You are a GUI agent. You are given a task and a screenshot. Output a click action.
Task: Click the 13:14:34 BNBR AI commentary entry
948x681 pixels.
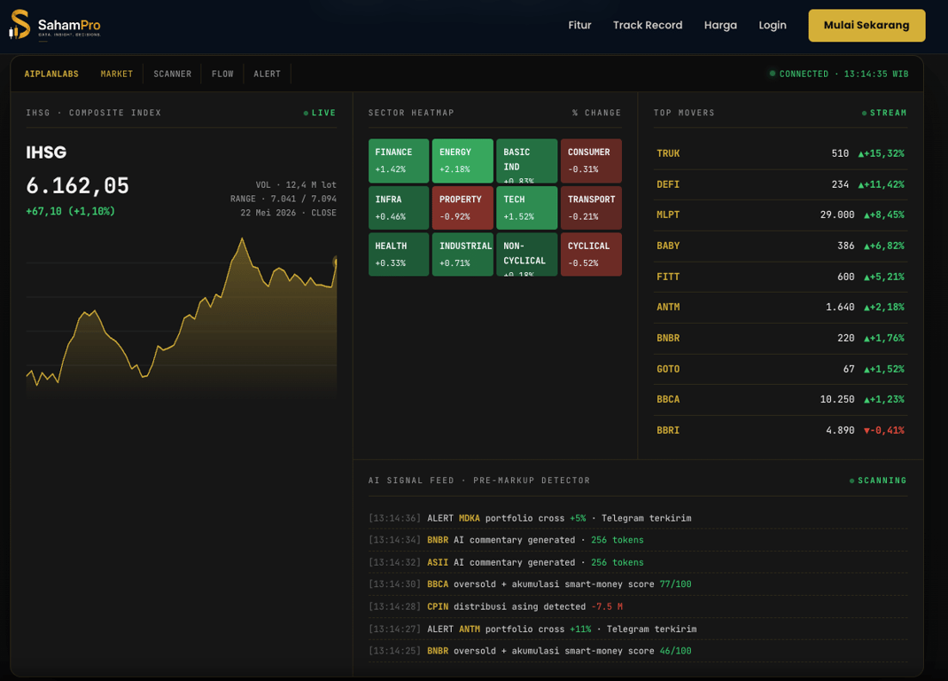click(638, 540)
